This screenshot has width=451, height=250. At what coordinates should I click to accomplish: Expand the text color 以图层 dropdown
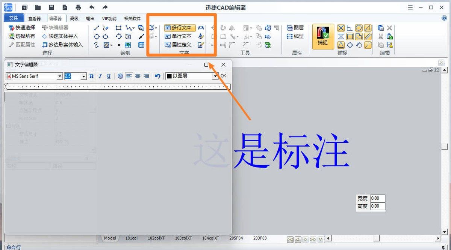tap(215, 76)
